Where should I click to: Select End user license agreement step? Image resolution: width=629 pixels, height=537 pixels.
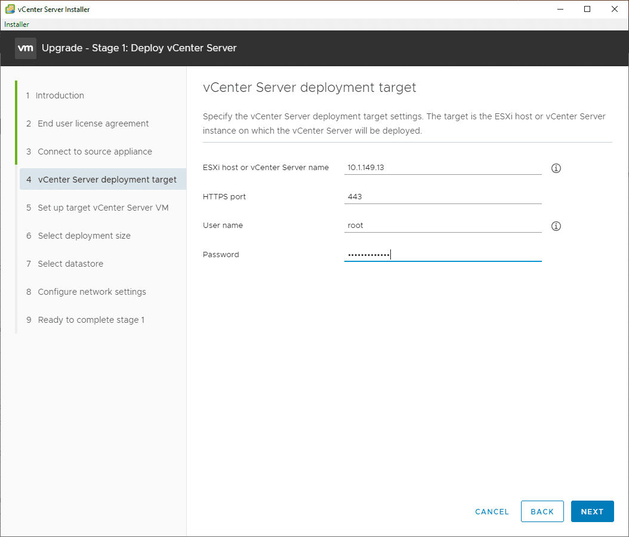(93, 124)
